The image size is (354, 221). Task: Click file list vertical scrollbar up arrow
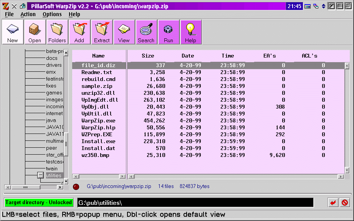347,66
